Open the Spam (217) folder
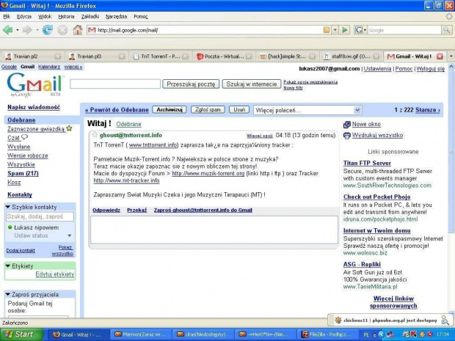 coord(23,173)
